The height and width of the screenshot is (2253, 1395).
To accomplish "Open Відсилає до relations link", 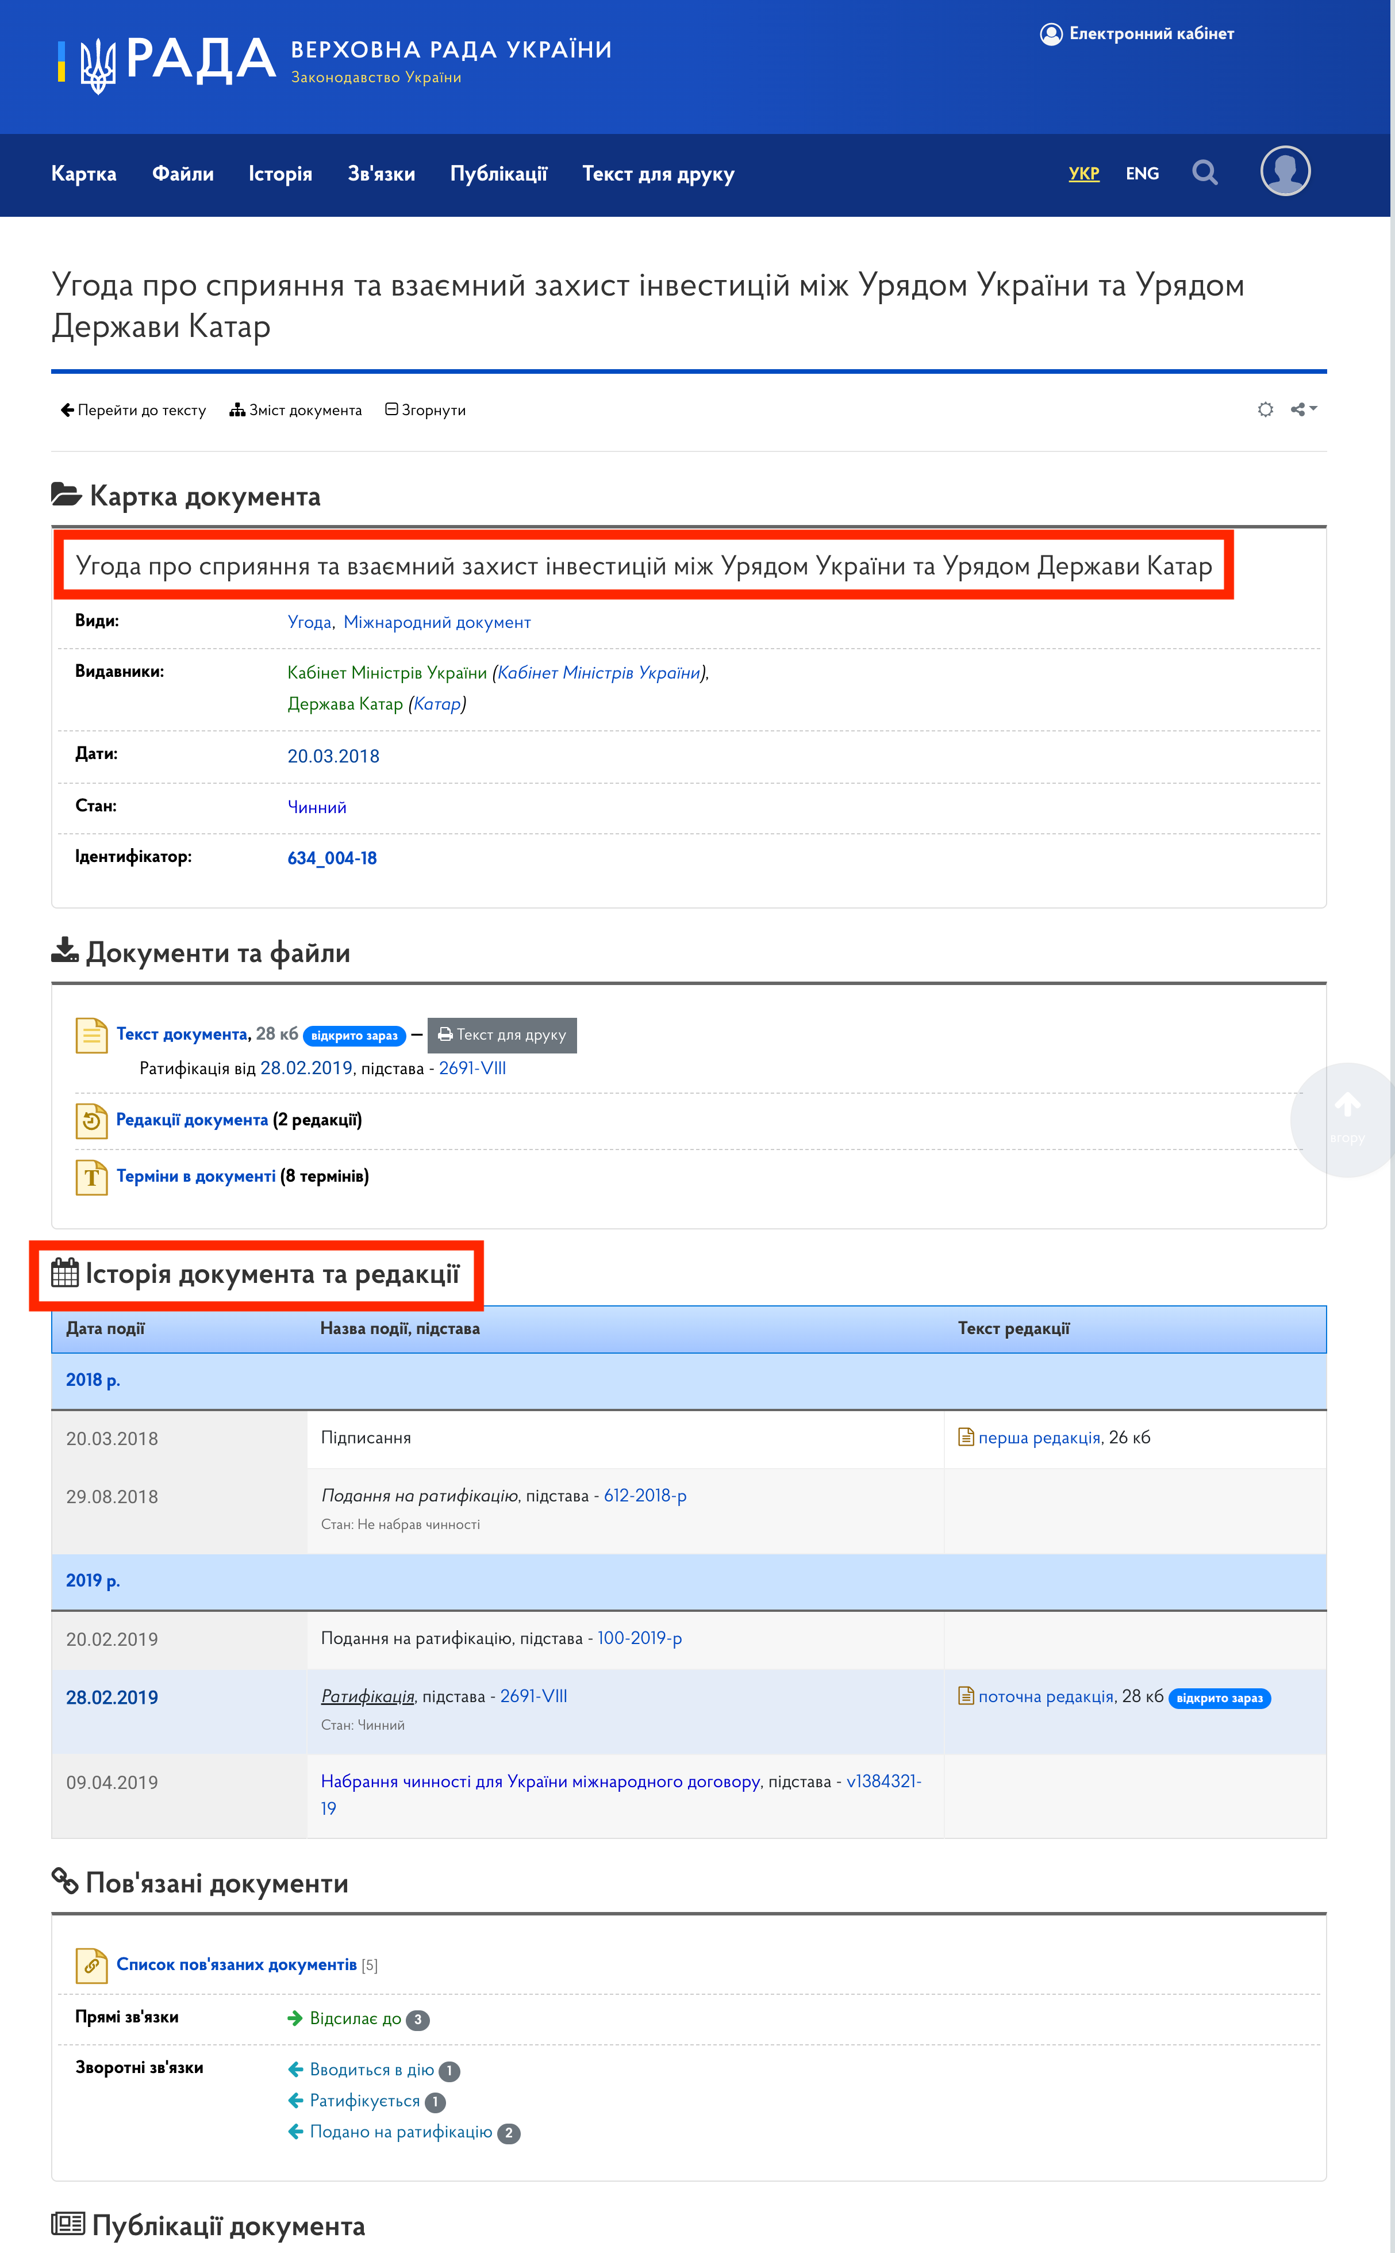I will [355, 2018].
